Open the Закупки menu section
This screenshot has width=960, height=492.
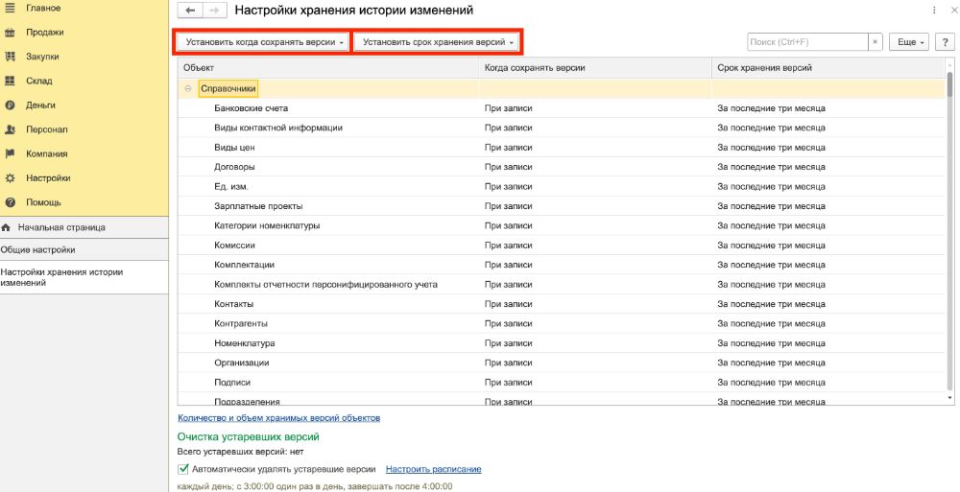pos(42,57)
